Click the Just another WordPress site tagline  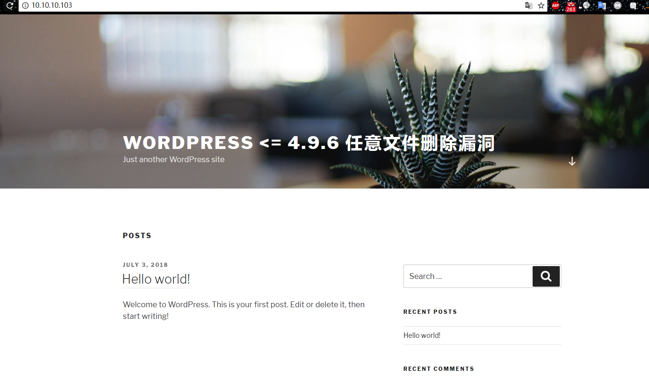tap(173, 159)
